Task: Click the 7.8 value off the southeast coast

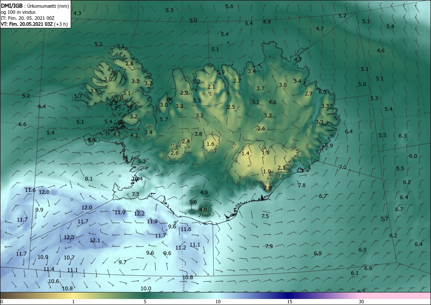Action: click(x=302, y=185)
